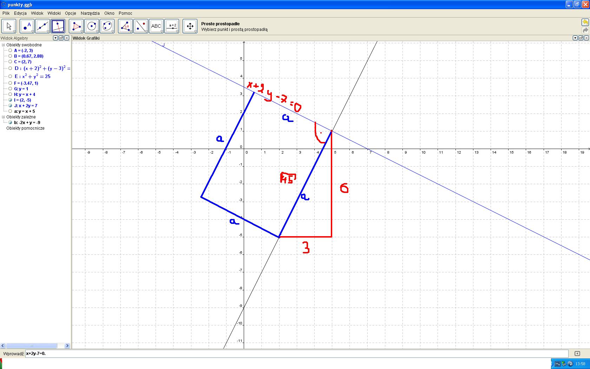This screenshot has height=369, width=590.
Task: Click the undo arrow button
Action: (x=585, y=22)
